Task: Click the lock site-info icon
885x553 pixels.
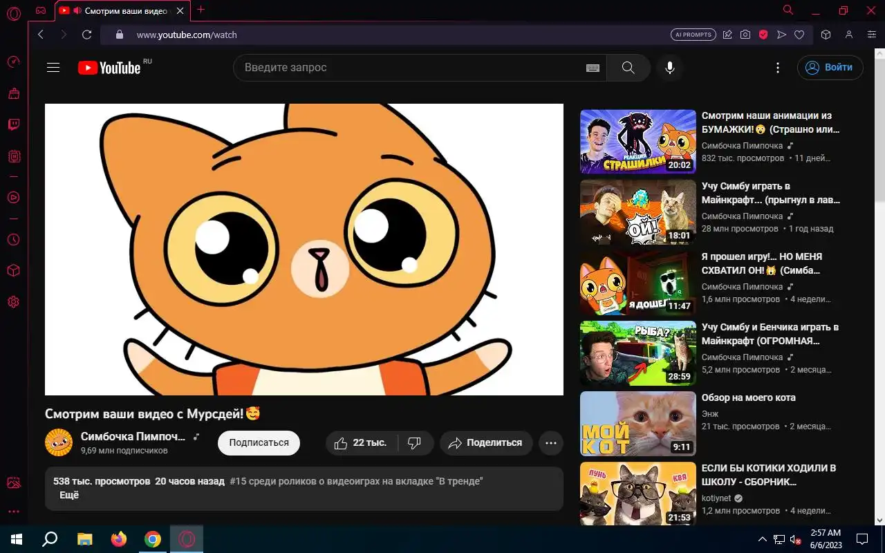Action: pyautogui.click(x=119, y=35)
